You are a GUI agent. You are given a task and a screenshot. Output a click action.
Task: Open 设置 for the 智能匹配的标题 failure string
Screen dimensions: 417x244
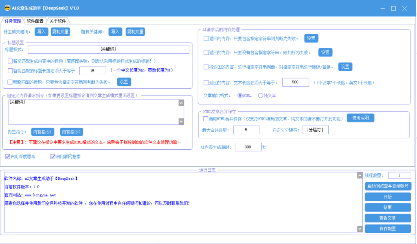(x=124, y=82)
